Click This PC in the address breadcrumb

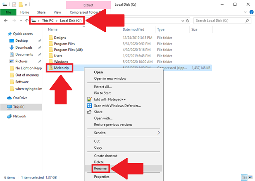48,20
